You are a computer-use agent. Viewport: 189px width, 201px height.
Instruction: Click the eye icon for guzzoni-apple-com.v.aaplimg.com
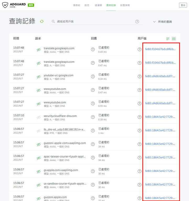39,144
